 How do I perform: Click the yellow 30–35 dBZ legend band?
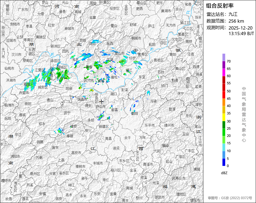(x=224, y=117)
